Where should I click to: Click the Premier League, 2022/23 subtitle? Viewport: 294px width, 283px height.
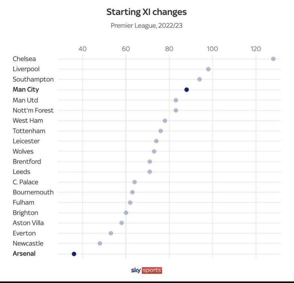146,26
